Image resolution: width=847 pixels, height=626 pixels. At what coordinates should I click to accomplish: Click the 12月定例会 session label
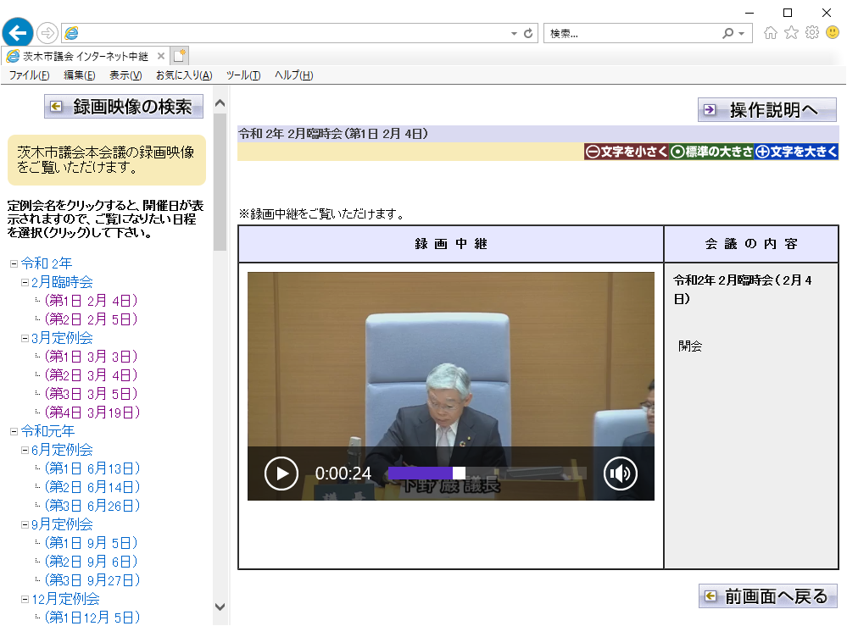click(65, 599)
